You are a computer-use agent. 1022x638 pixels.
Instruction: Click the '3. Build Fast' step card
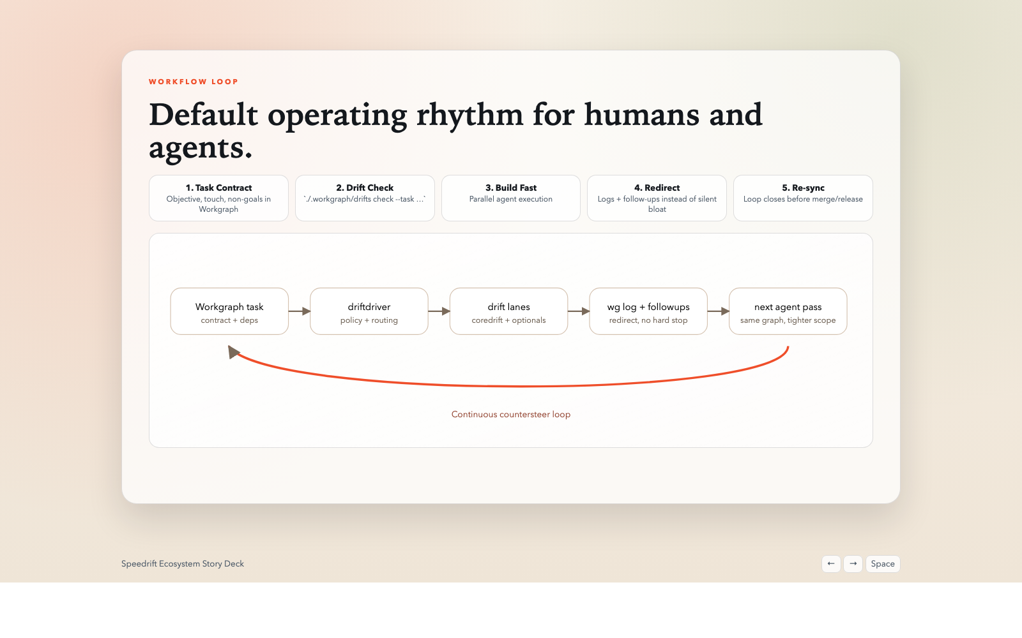(x=511, y=198)
